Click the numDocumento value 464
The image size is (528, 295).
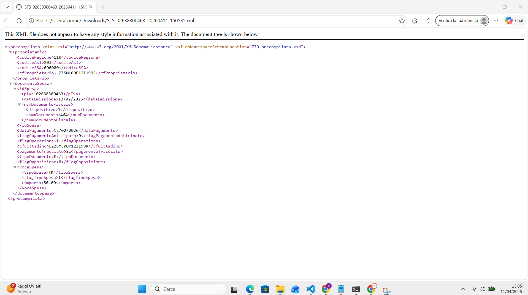click(64, 115)
